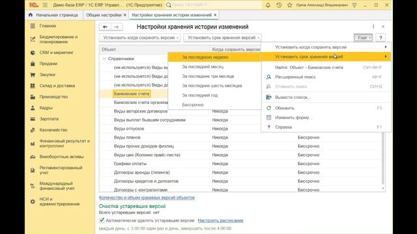Image resolution: width=417 pixels, height=234 pixels.
Task: Open Бюджетирование и планирование section
Action: (x=59, y=39)
